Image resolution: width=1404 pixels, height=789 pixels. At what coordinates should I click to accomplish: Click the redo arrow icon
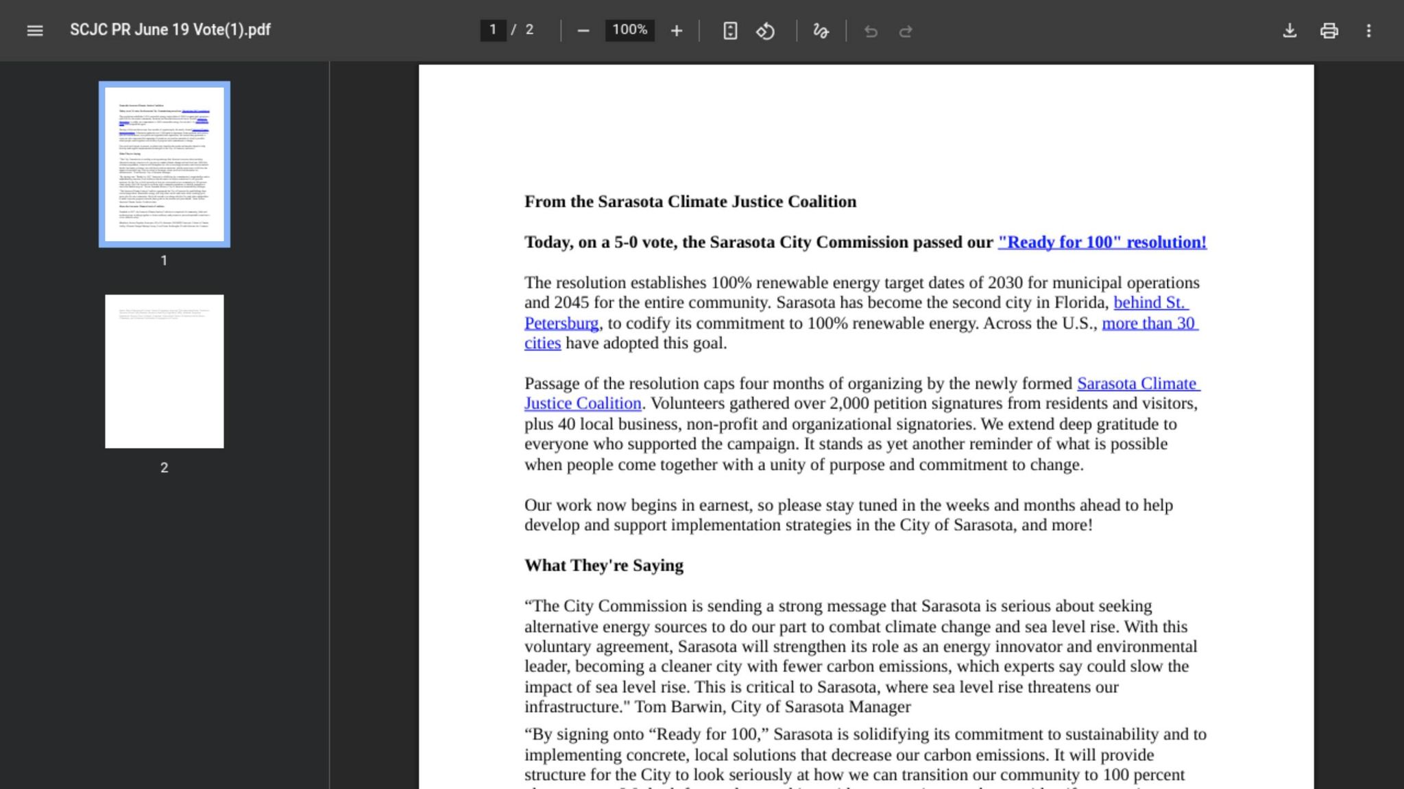pyautogui.click(x=906, y=31)
